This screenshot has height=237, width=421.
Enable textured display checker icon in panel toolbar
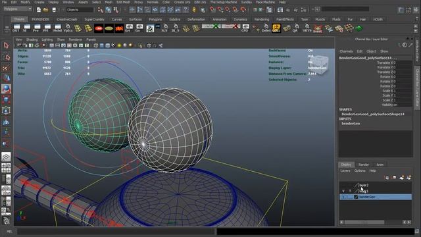(113, 45)
